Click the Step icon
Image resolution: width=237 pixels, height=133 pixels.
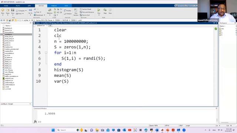click(105, 10)
